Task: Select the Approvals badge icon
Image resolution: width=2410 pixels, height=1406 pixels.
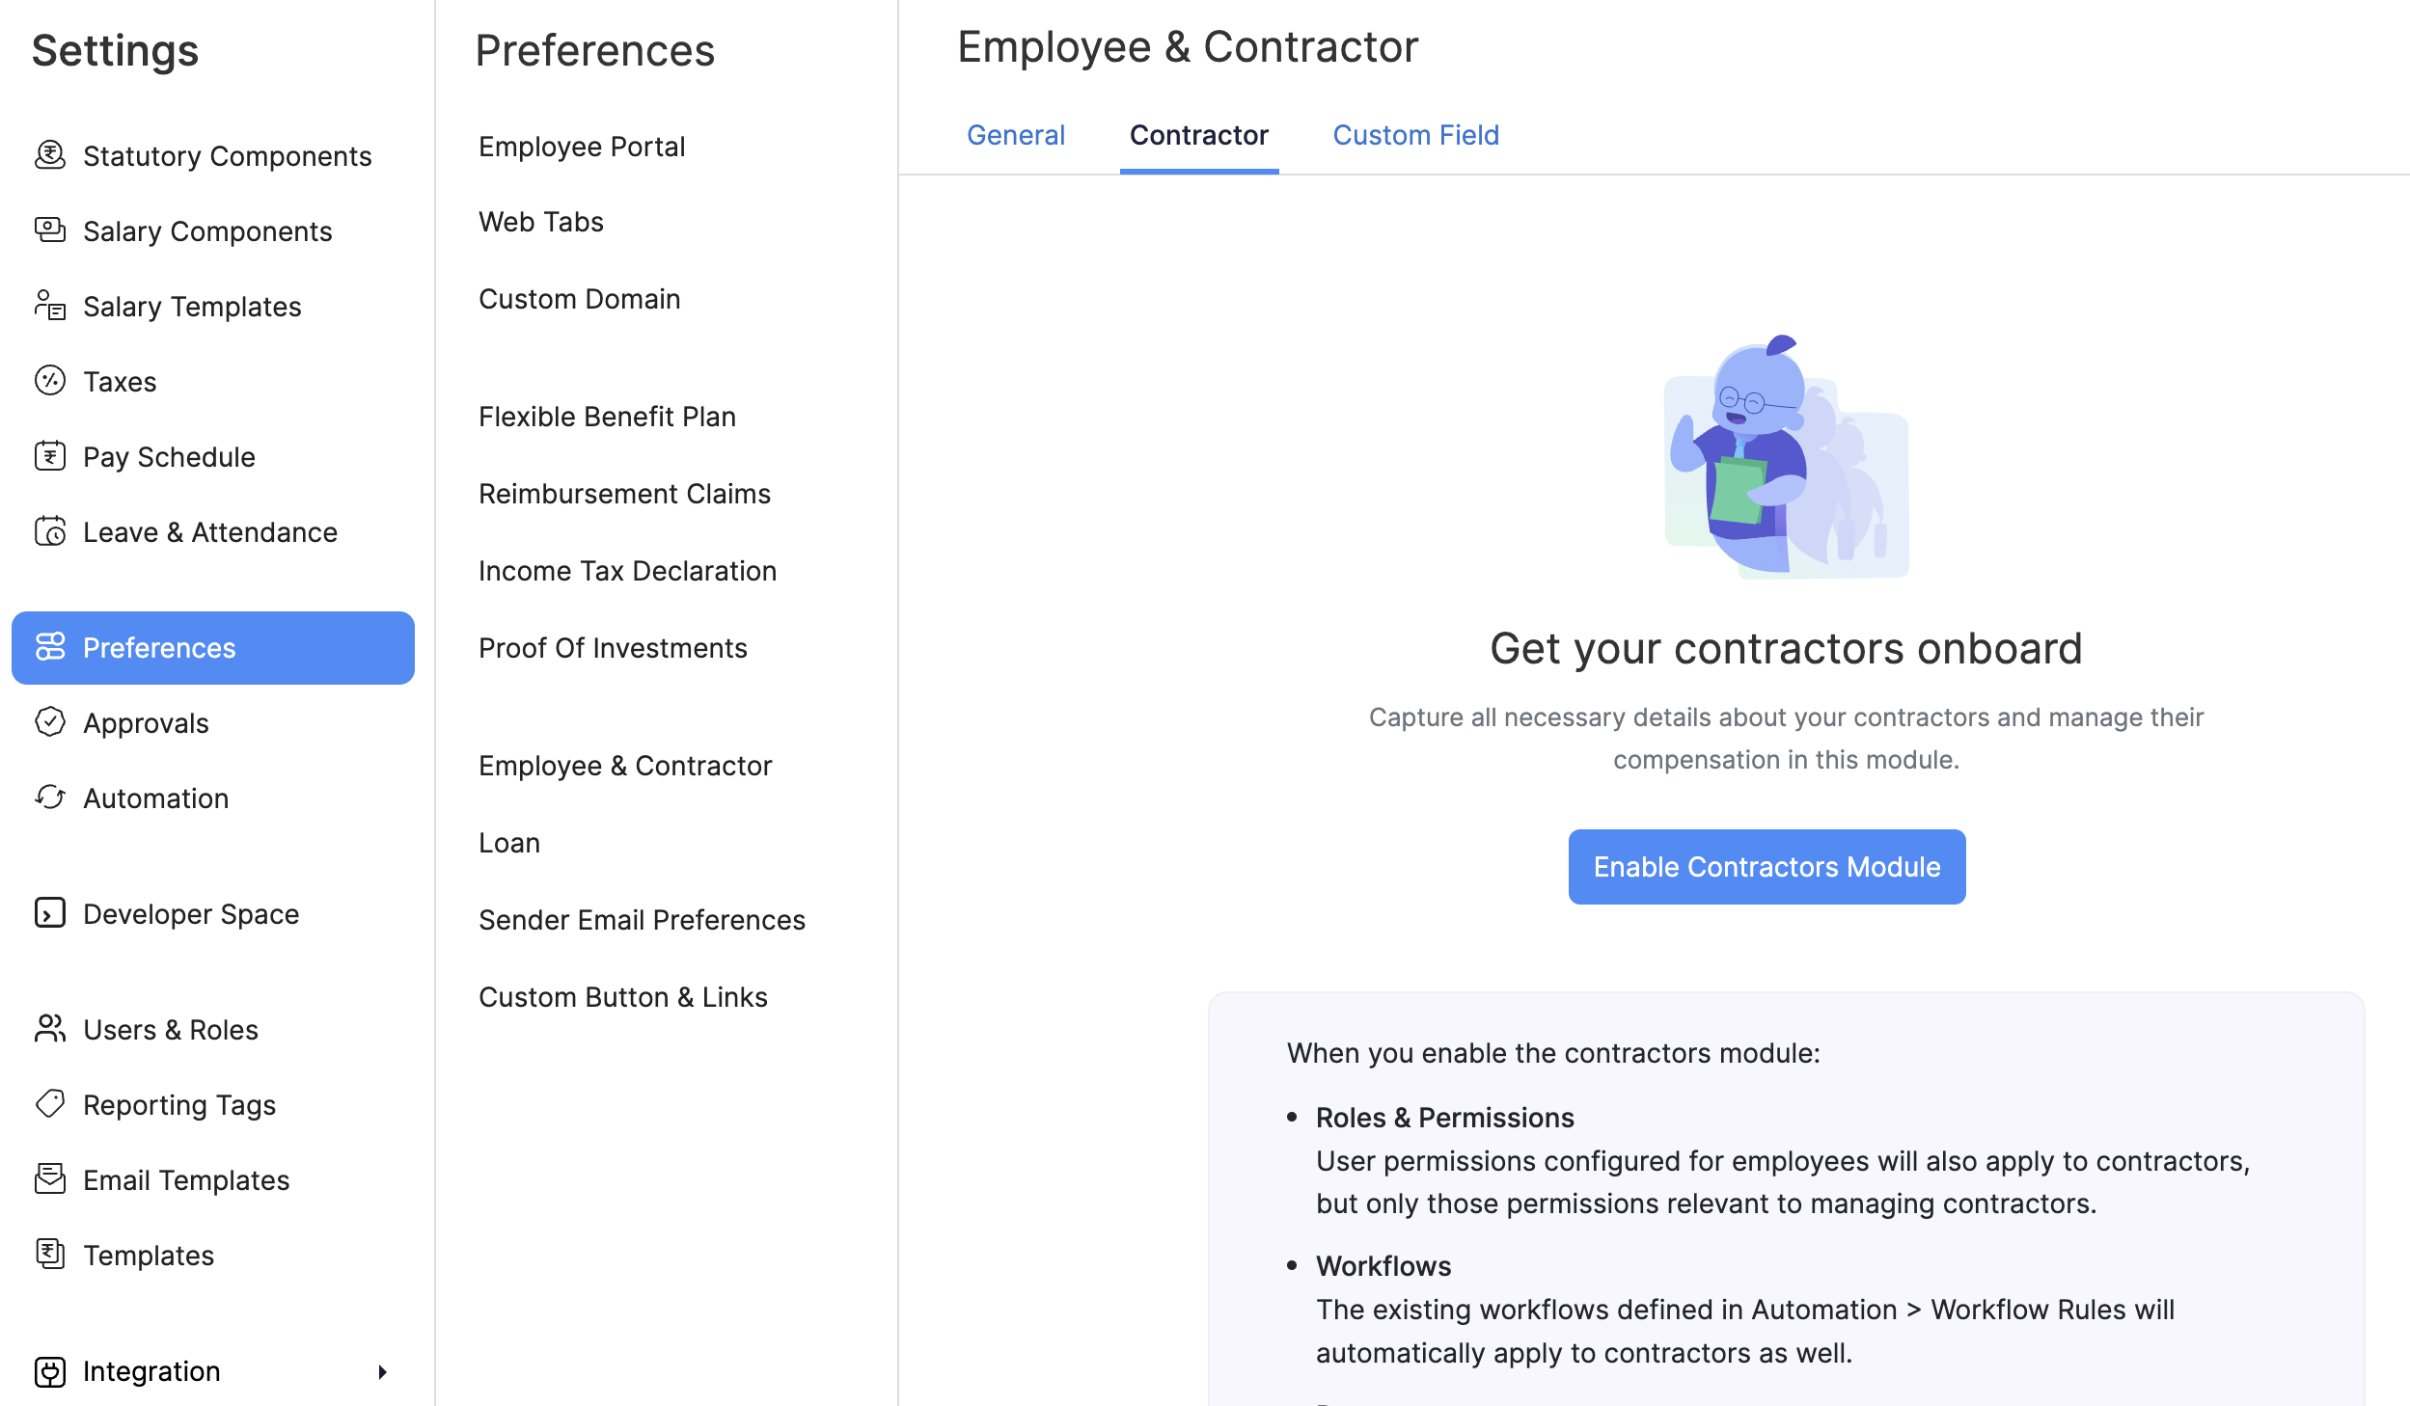Action: pyautogui.click(x=50, y=722)
